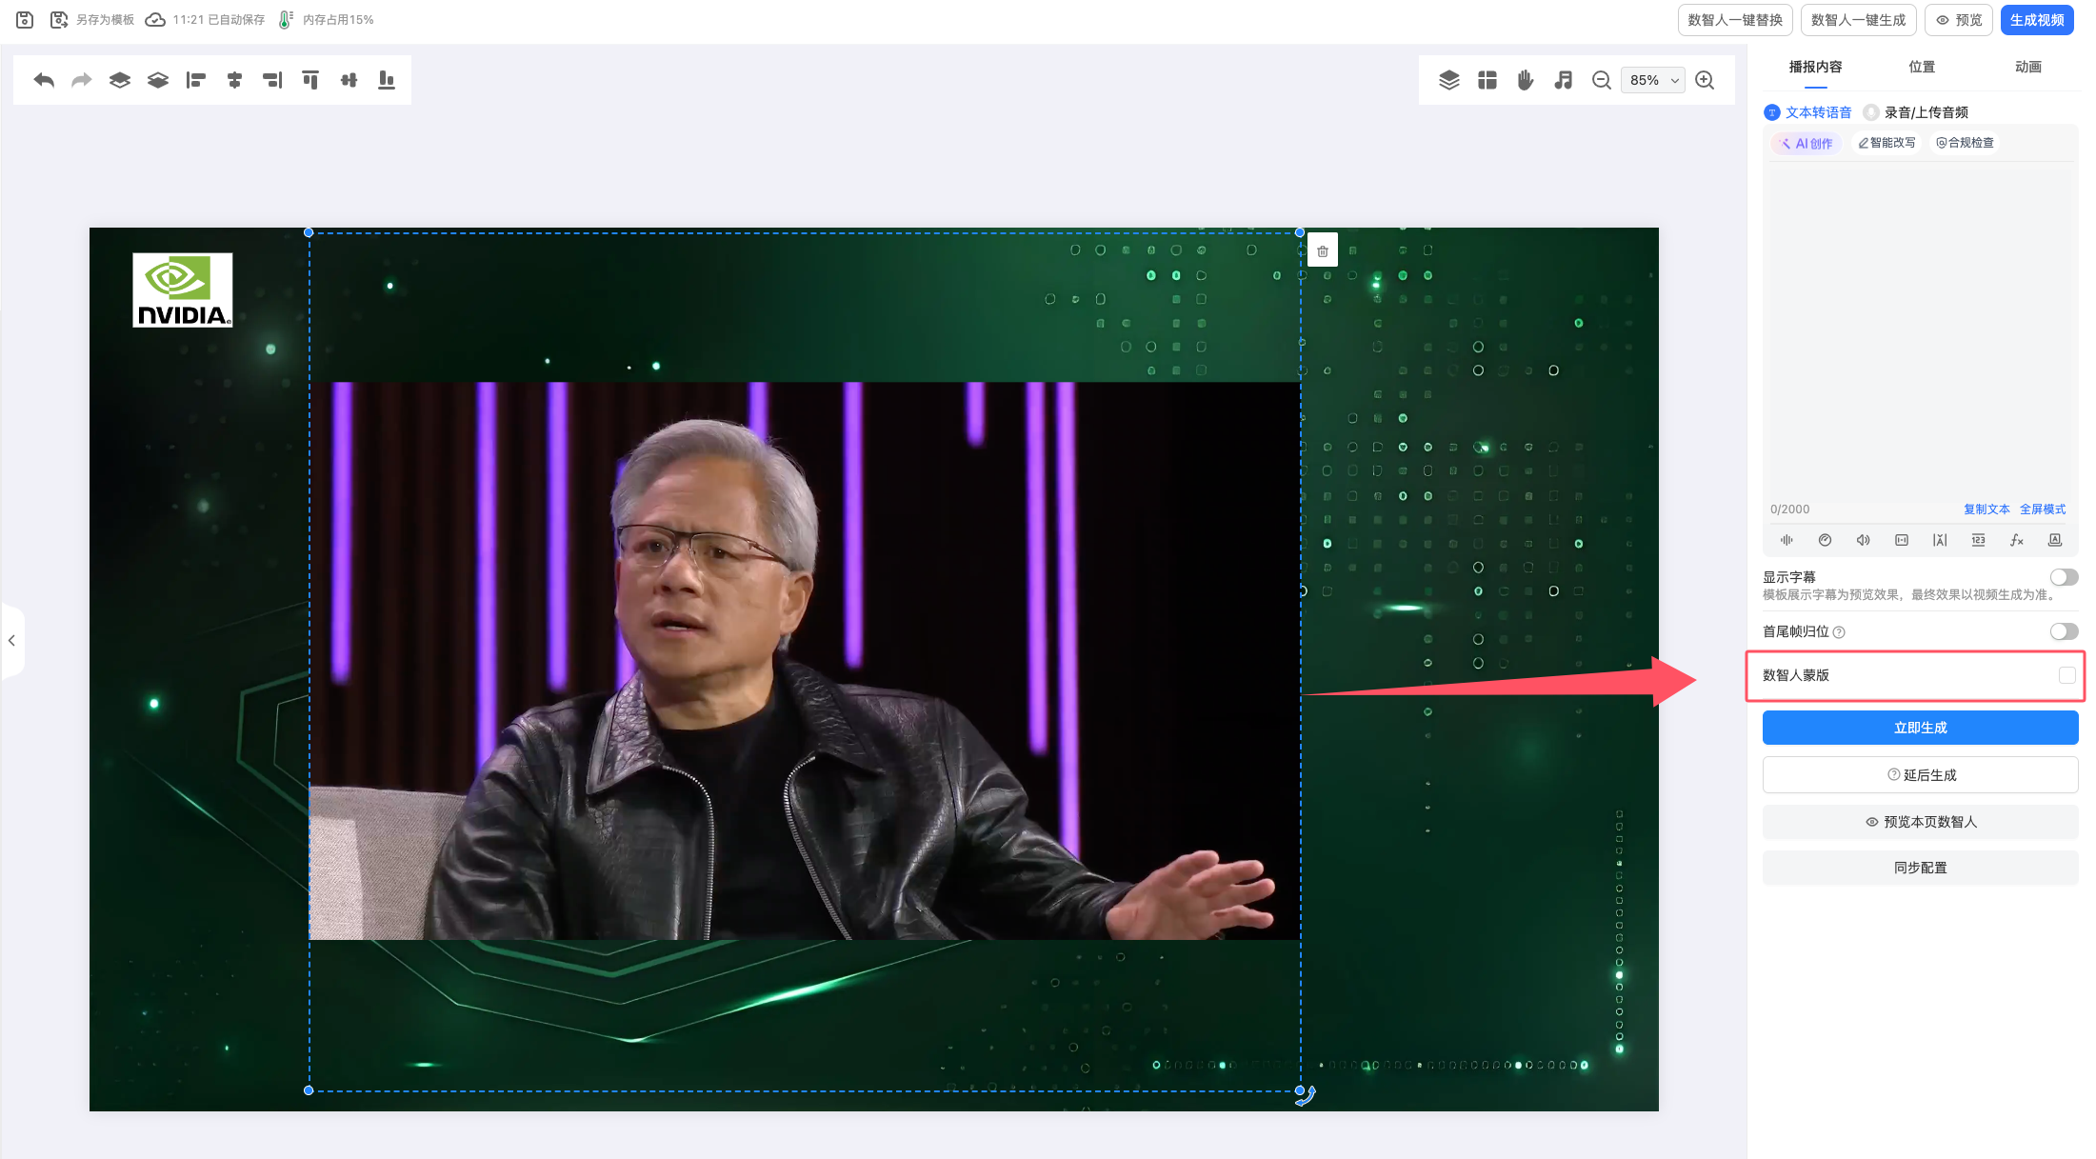
Task: Delete the selected element via trash icon
Action: [x=1323, y=251]
